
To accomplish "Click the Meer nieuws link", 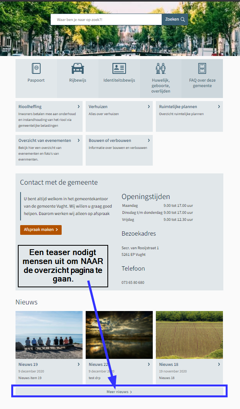I will [x=119, y=392].
